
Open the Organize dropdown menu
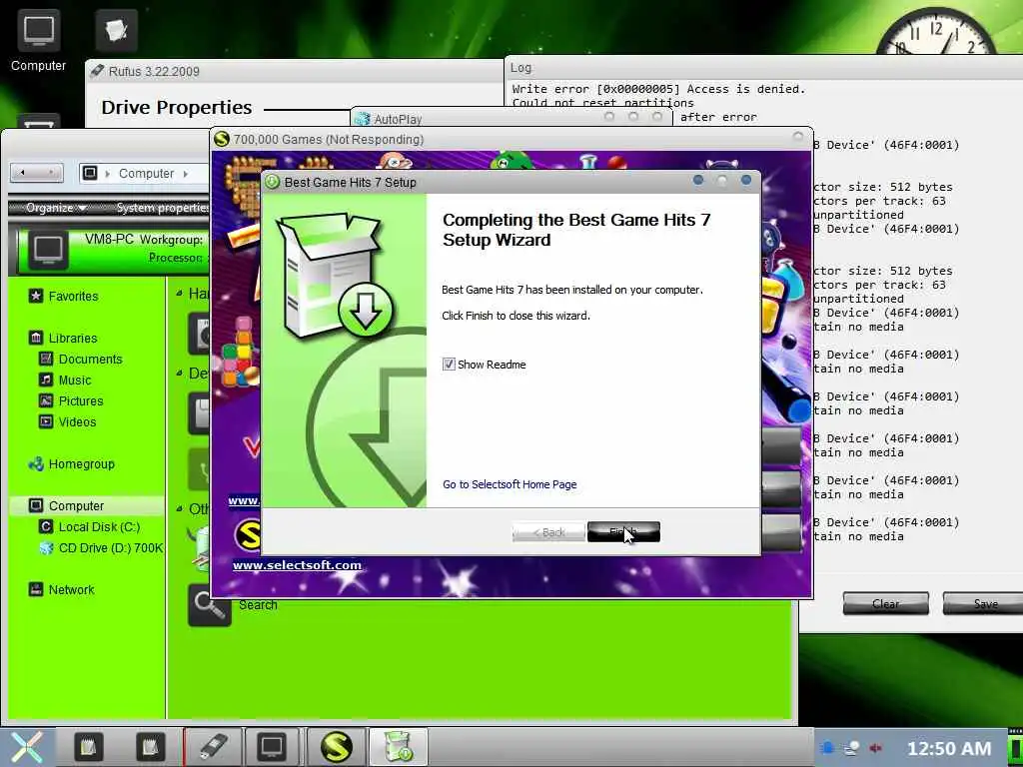[56, 208]
